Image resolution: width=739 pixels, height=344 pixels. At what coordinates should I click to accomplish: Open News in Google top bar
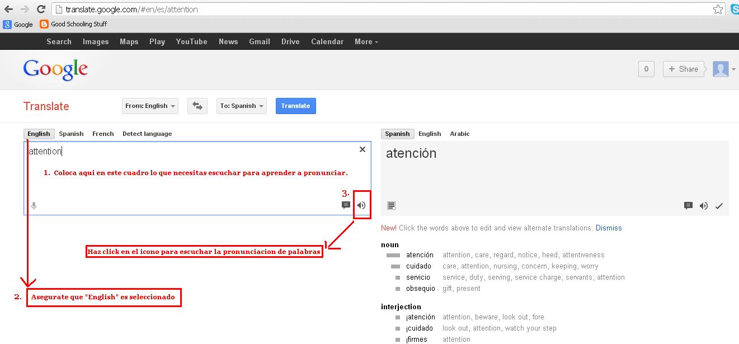pyautogui.click(x=228, y=41)
